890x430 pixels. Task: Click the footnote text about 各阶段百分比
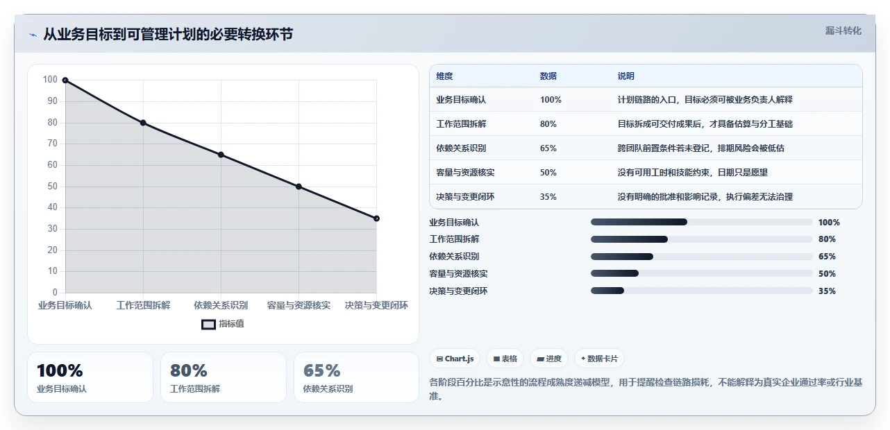point(646,390)
